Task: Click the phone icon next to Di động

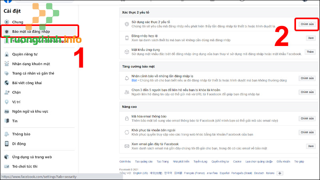Action: [7, 144]
